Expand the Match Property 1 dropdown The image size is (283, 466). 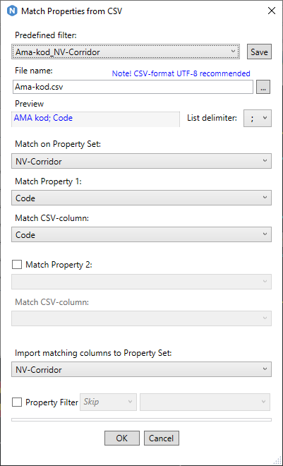tap(141, 198)
